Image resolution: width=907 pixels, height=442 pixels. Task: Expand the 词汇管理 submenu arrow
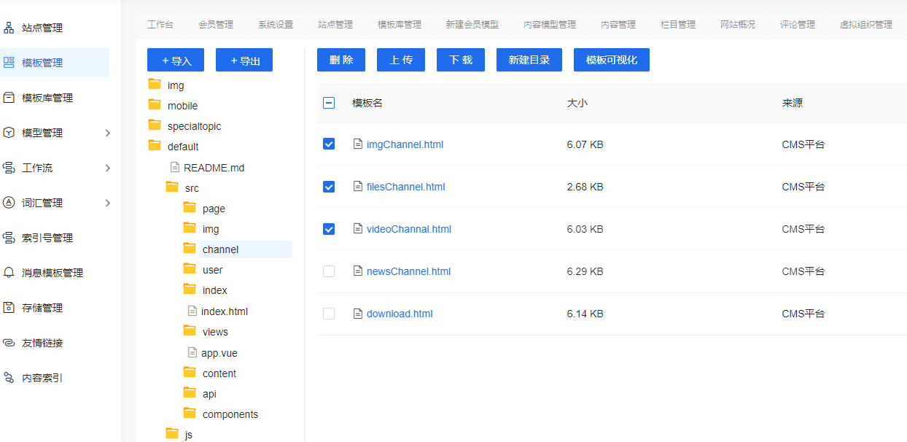click(x=108, y=203)
